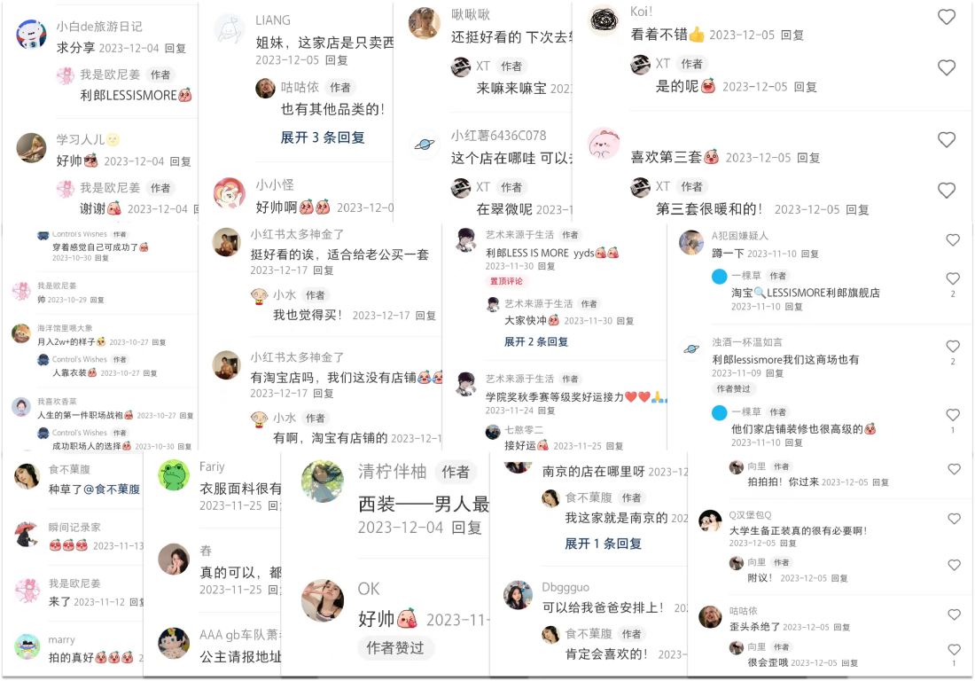Expand 展开 2 条回复 under 大家快冲
975x681 pixels.
pyautogui.click(x=535, y=341)
